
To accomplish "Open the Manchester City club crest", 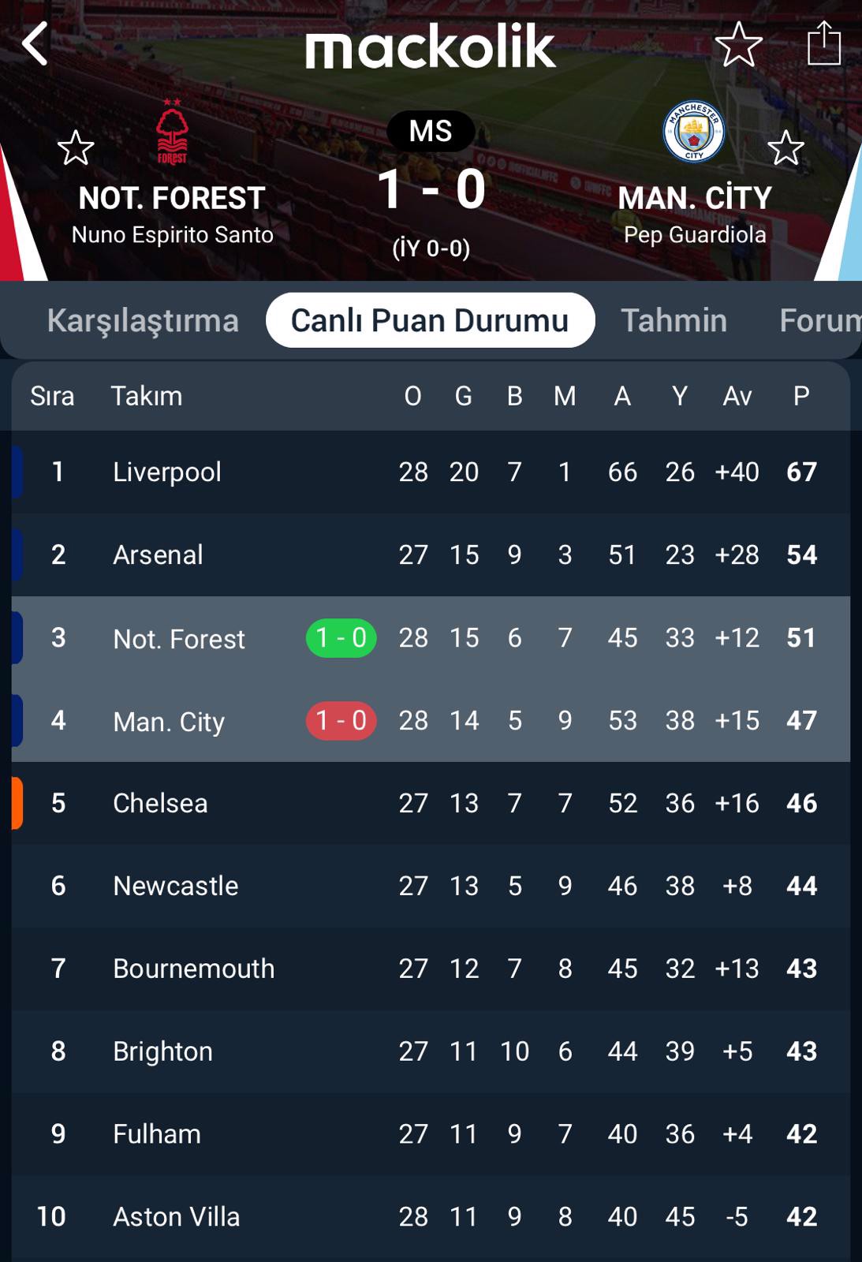I will [x=693, y=132].
